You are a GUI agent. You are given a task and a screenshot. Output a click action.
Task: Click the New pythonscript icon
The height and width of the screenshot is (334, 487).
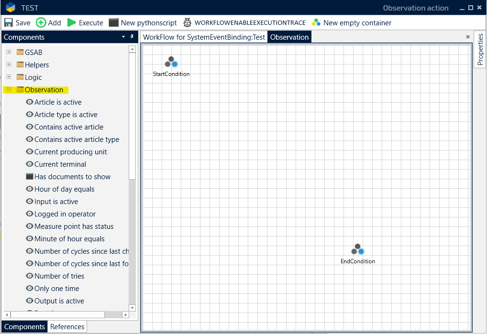(113, 22)
